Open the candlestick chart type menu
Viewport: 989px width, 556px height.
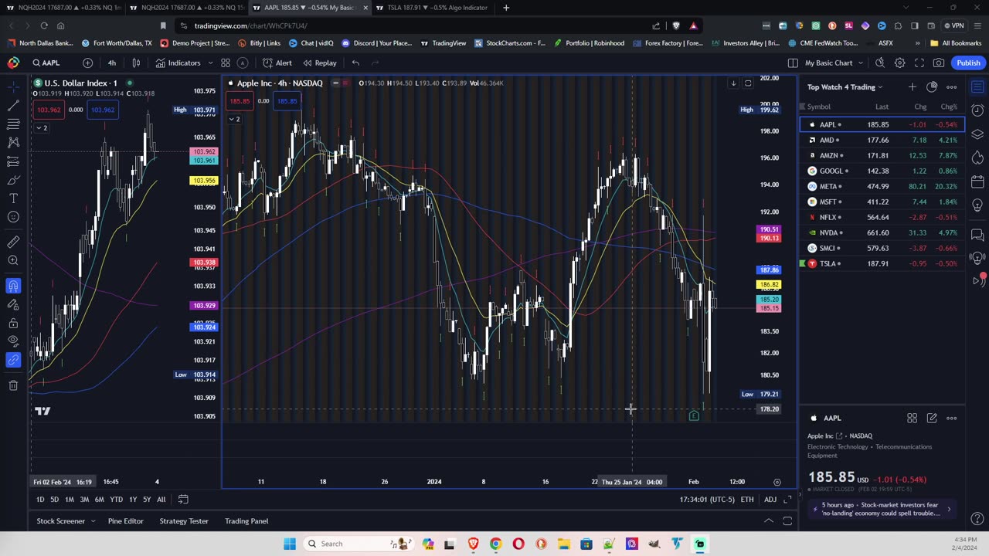point(136,63)
